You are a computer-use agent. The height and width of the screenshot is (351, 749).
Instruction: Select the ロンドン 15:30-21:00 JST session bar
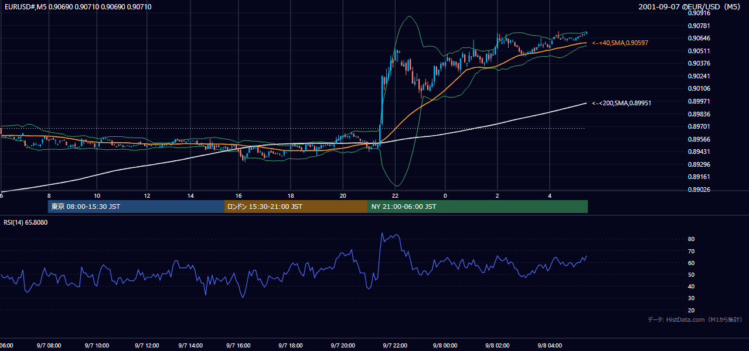(x=296, y=207)
